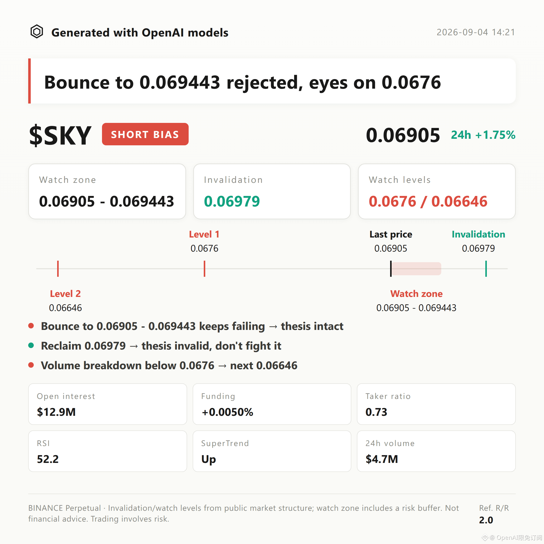Open the Watch levels card
This screenshot has width=544, height=544.
click(x=437, y=191)
